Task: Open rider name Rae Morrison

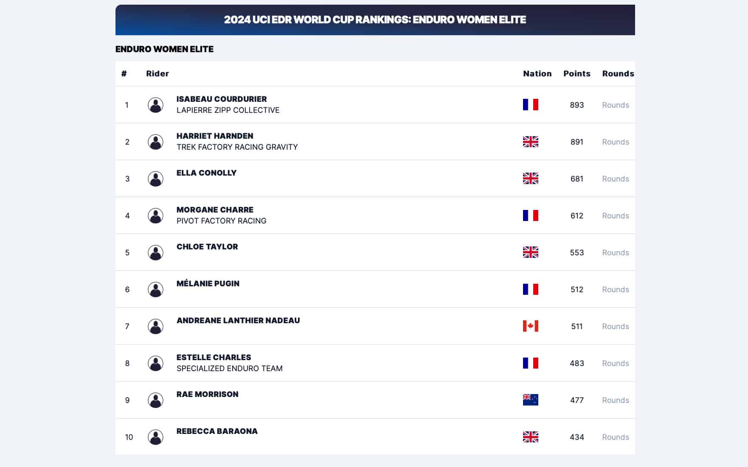Action: point(207,394)
